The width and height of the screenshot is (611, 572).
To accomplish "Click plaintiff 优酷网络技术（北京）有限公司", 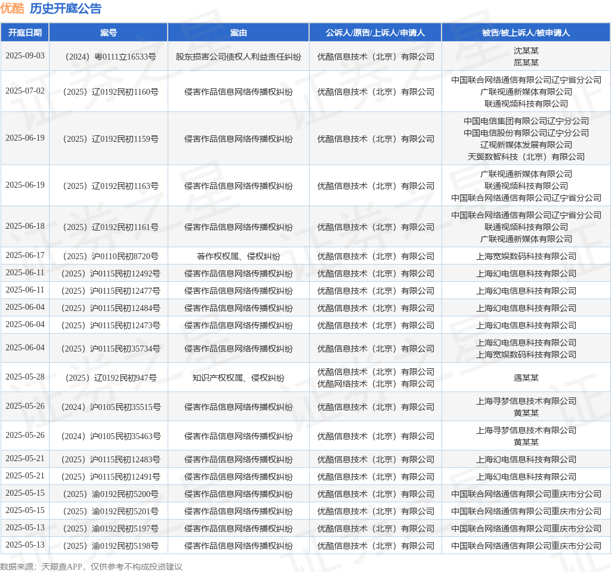I will (x=376, y=384).
